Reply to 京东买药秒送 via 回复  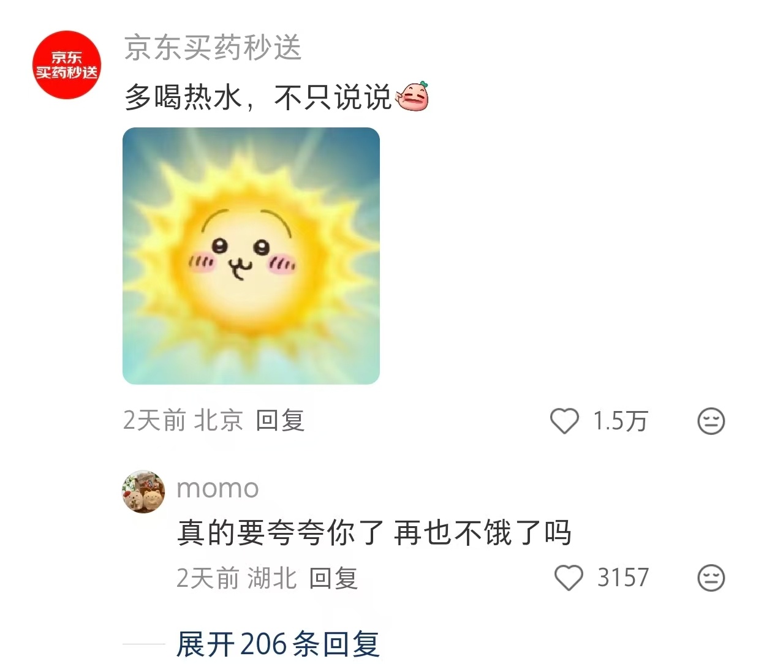(280, 421)
